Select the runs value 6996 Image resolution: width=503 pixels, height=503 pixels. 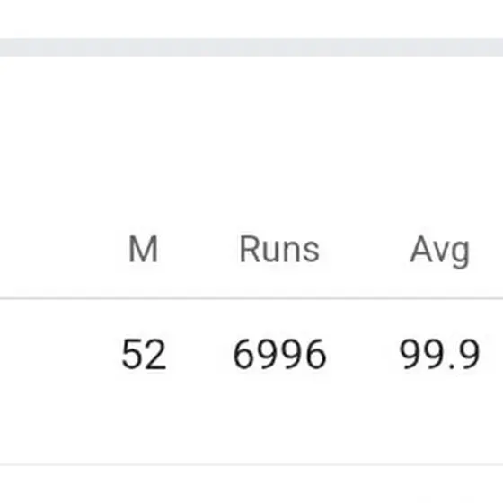[279, 355]
